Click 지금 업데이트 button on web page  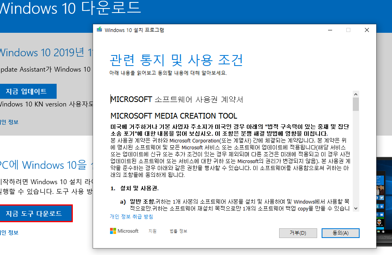27,91
